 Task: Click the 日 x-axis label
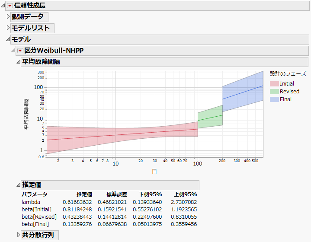(x=154, y=171)
